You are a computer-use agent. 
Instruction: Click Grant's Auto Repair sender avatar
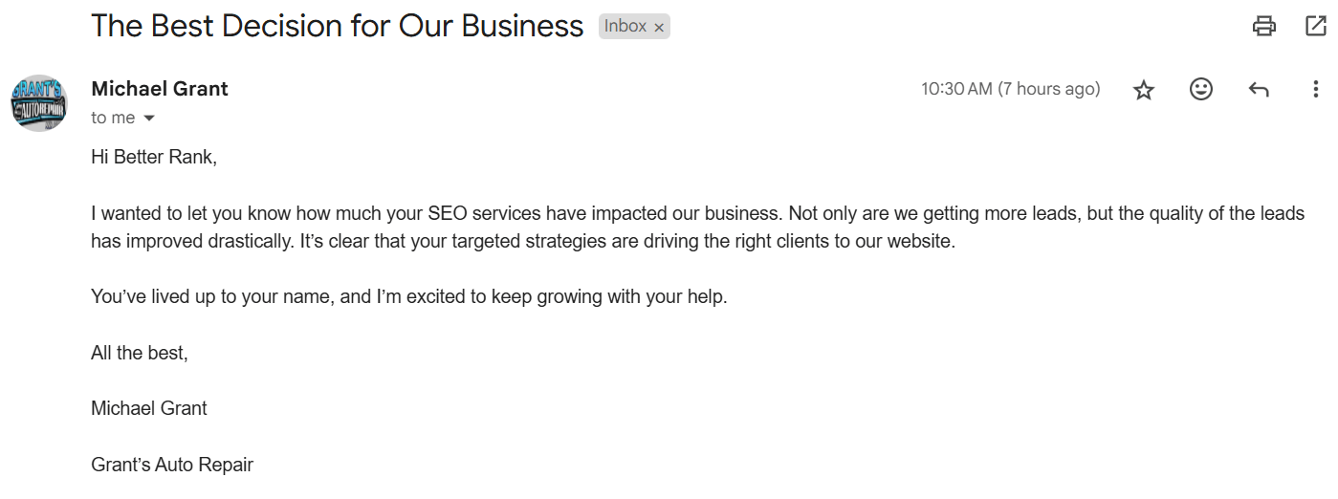click(38, 102)
